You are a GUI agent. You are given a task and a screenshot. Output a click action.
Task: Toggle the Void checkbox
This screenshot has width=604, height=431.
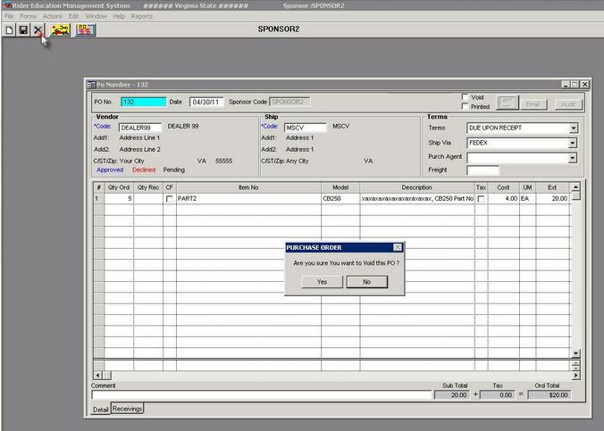click(465, 96)
